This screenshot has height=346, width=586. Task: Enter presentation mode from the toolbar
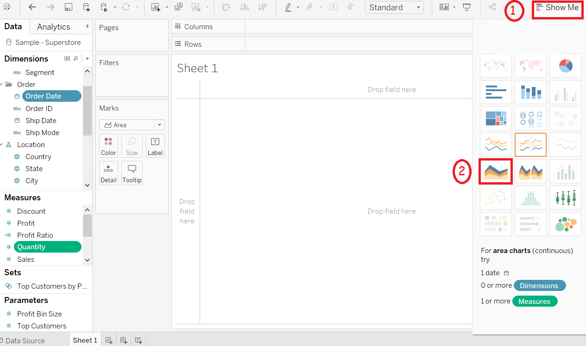tap(467, 7)
